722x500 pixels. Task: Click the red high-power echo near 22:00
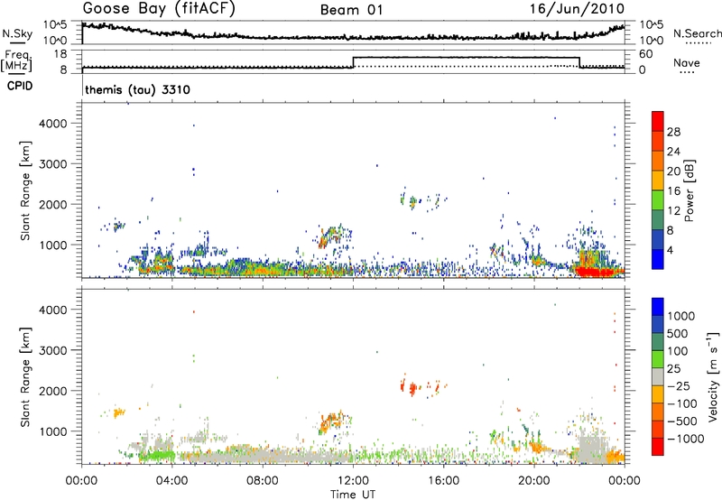594,272
